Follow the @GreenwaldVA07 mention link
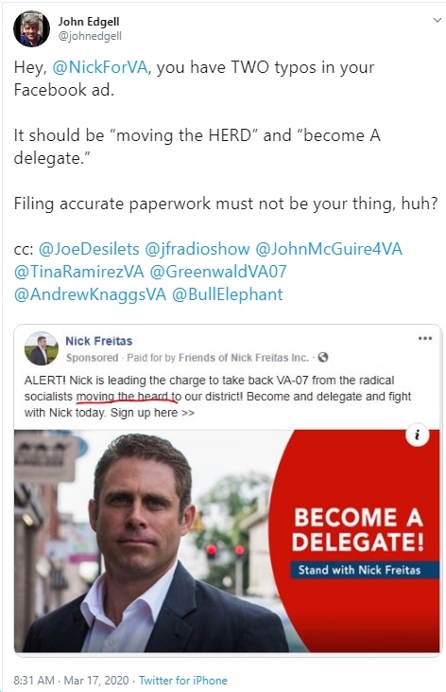The width and height of the screenshot is (446, 692). click(x=218, y=271)
